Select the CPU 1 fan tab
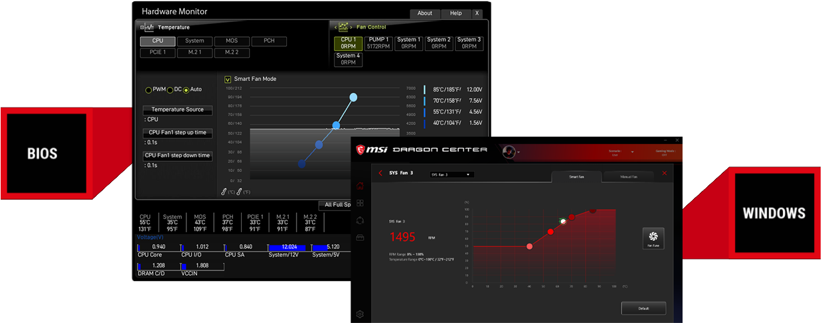The height and width of the screenshot is (323, 822). pos(348,43)
